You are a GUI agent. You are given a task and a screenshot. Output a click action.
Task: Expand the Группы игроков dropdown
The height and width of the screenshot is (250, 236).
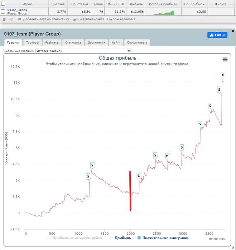[x=121, y=19]
